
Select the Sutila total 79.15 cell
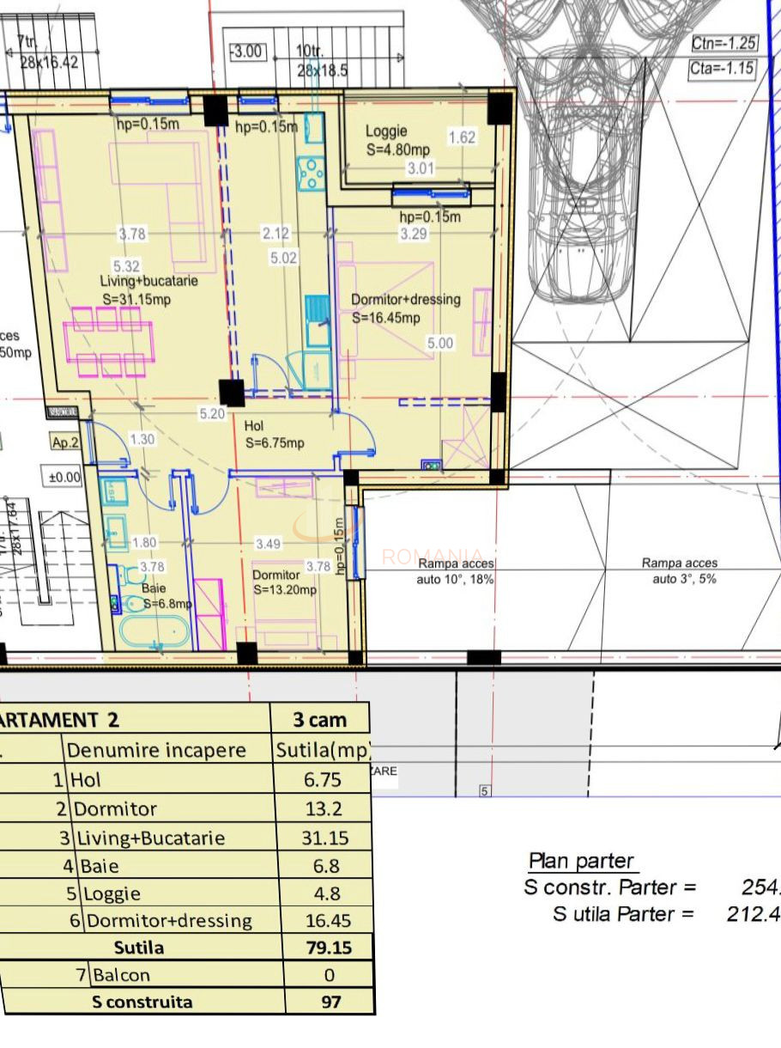[x=329, y=947]
